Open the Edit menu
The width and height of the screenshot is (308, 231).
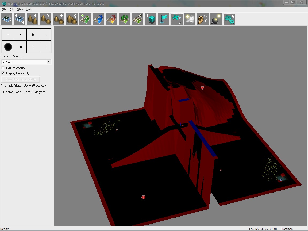click(x=12, y=9)
